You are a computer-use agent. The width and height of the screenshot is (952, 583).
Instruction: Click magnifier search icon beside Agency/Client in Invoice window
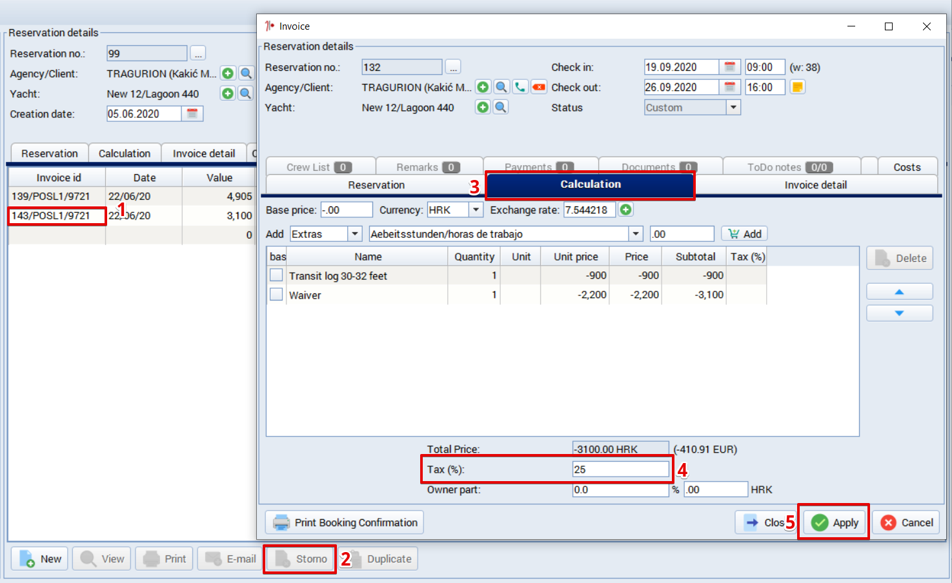(501, 87)
